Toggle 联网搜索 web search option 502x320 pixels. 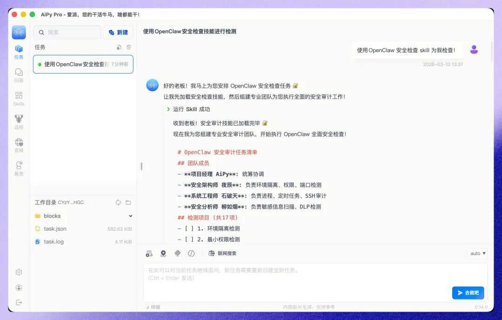point(223,253)
